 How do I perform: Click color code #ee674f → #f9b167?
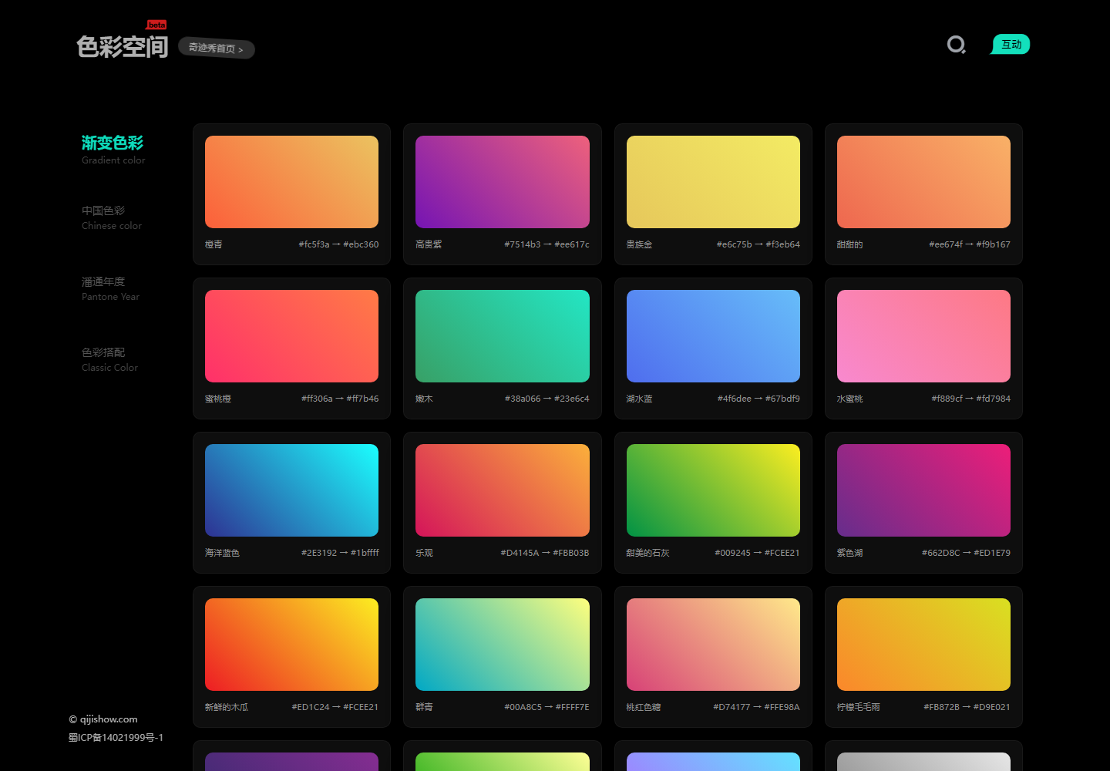[970, 244]
